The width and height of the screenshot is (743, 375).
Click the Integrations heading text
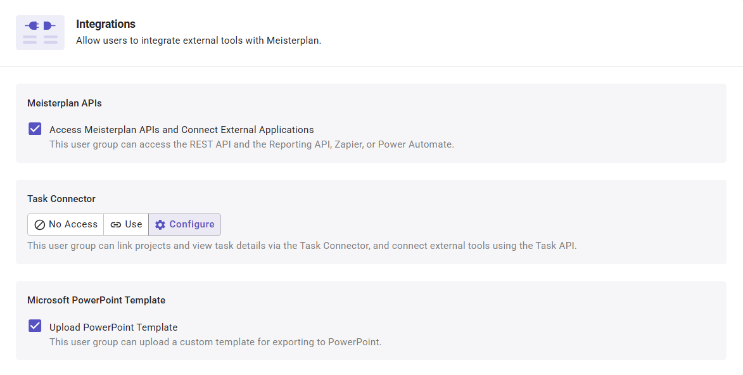coord(106,24)
